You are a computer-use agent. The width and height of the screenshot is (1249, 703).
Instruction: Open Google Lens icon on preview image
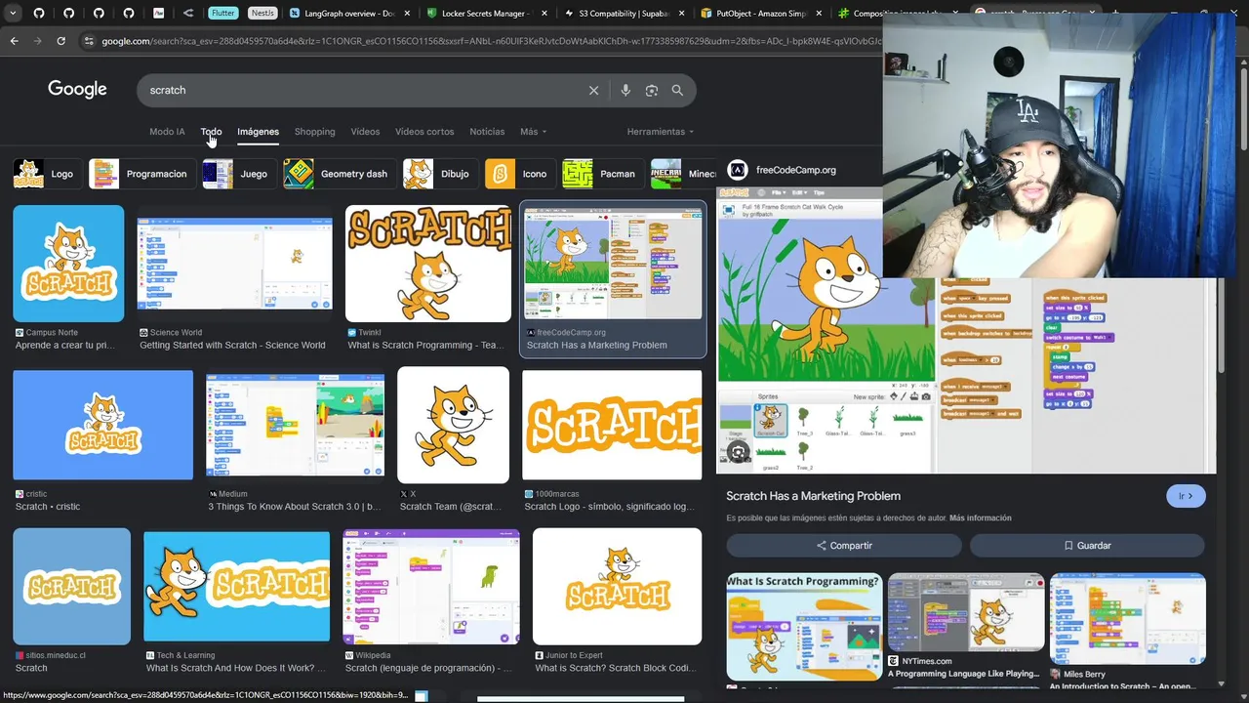739,452
